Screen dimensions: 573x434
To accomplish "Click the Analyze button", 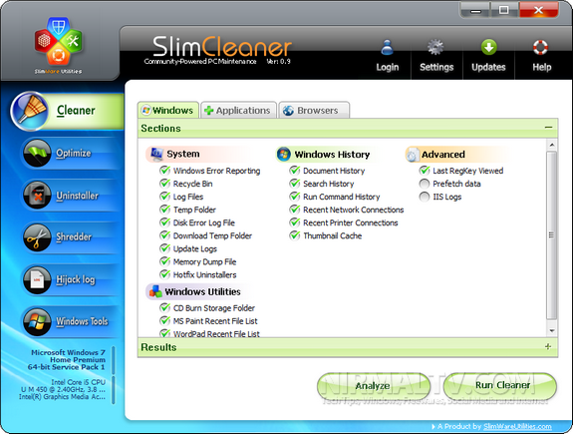I will point(373,386).
